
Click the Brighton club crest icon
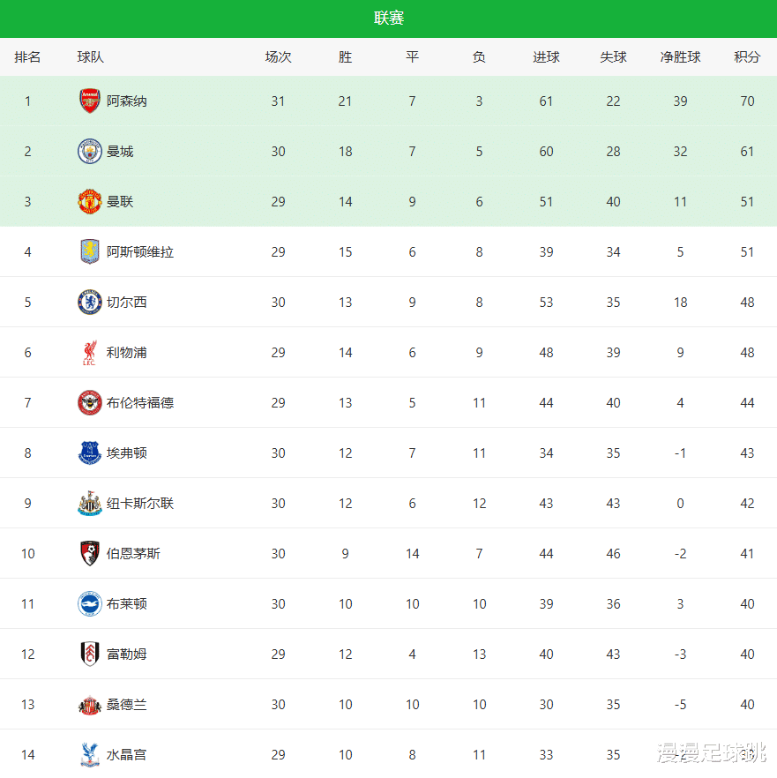90,603
